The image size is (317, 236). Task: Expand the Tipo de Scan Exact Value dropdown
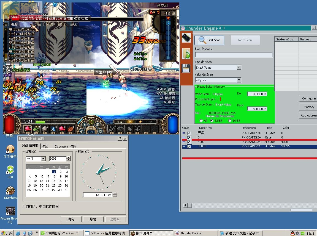click(x=239, y=67)
